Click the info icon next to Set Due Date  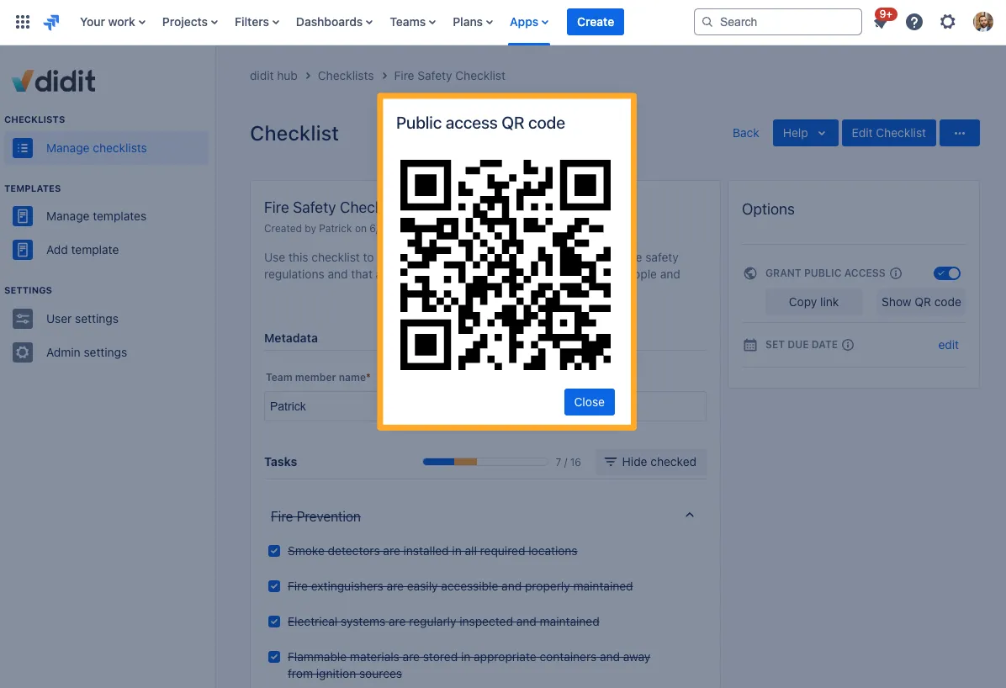click(x=848, y=346)
